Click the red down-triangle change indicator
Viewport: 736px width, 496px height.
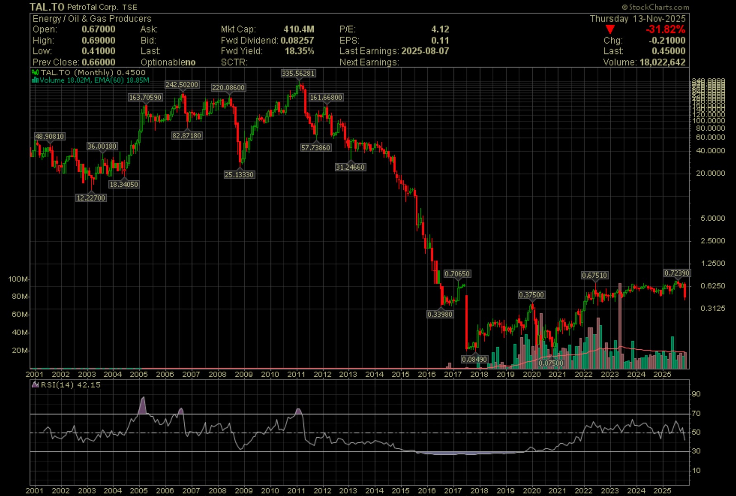[x=610, y=29]
